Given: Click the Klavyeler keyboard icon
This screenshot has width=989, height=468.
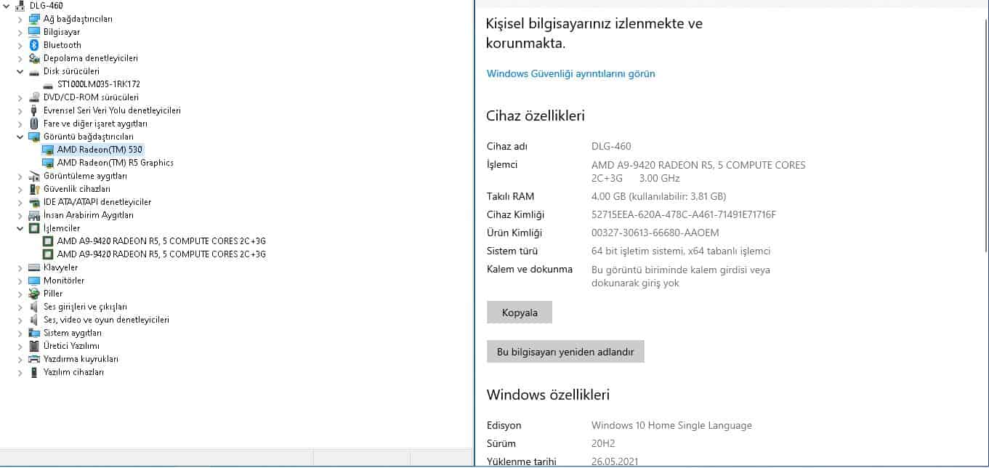Looking at the screenshot, I should pyautogui.click(x=33, y=267).
